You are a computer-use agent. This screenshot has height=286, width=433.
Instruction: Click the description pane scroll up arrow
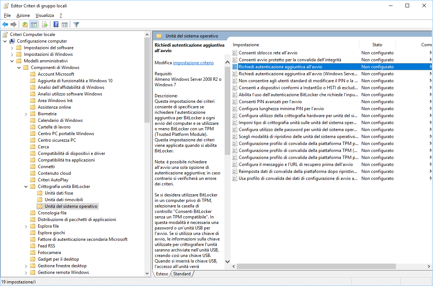click(x=228, y=62)
